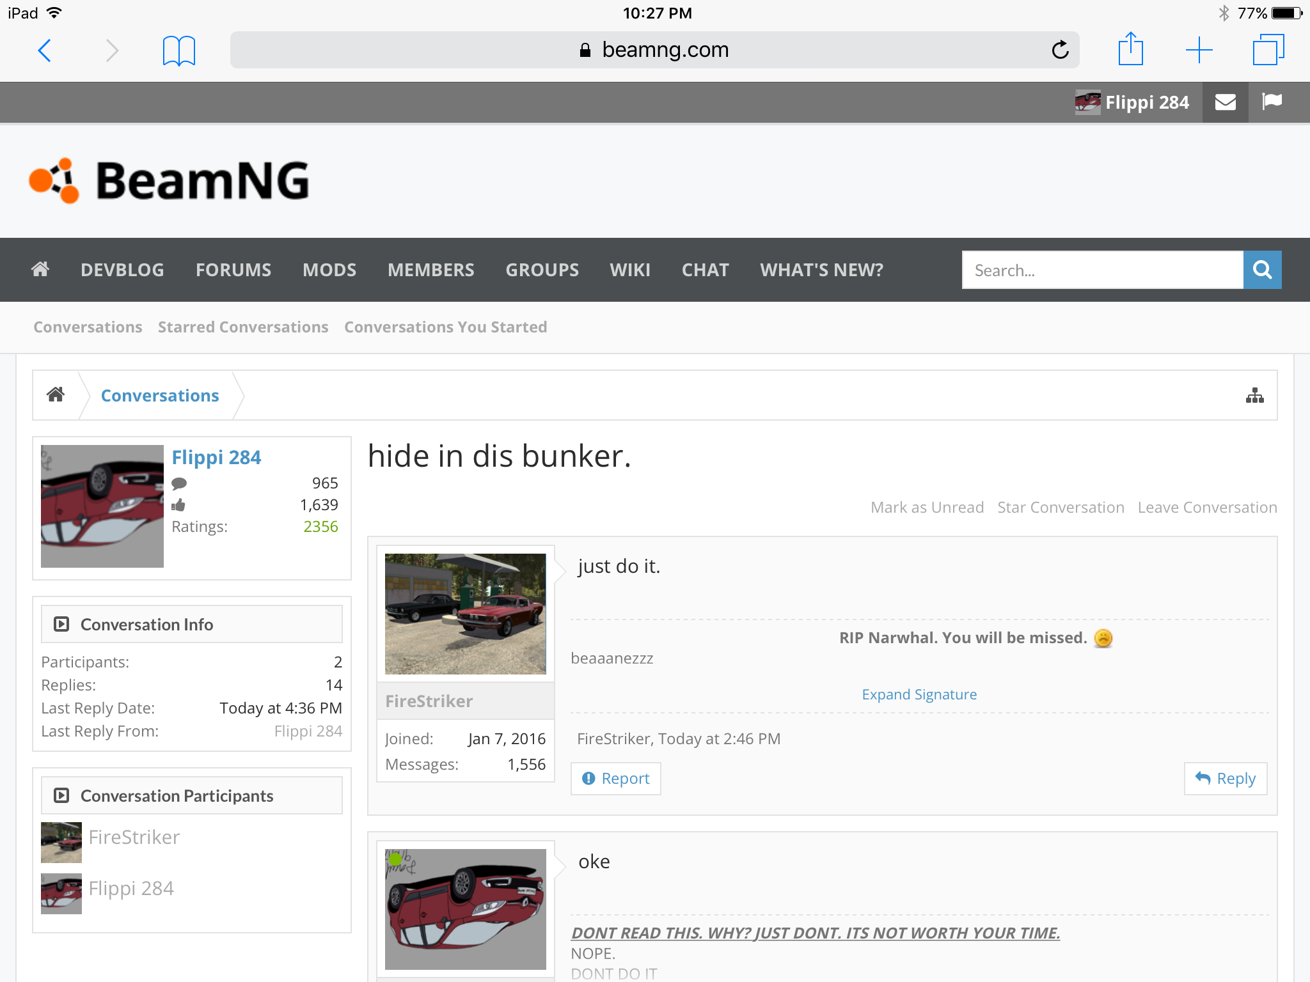Click the likes thumbs-up icon
Viewport: 1310px width, 982px height.
(178, 505)
